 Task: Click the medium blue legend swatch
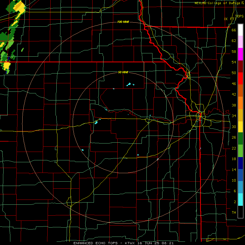pyautogui.click(x=240, y=175)
